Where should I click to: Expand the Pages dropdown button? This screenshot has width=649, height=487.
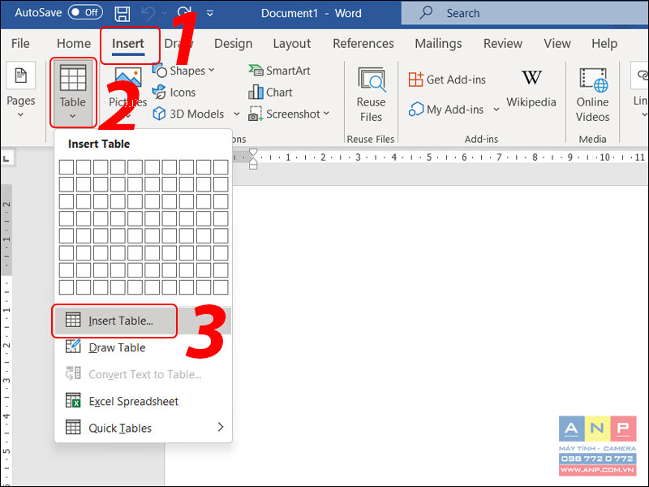(x=21, y=90)
